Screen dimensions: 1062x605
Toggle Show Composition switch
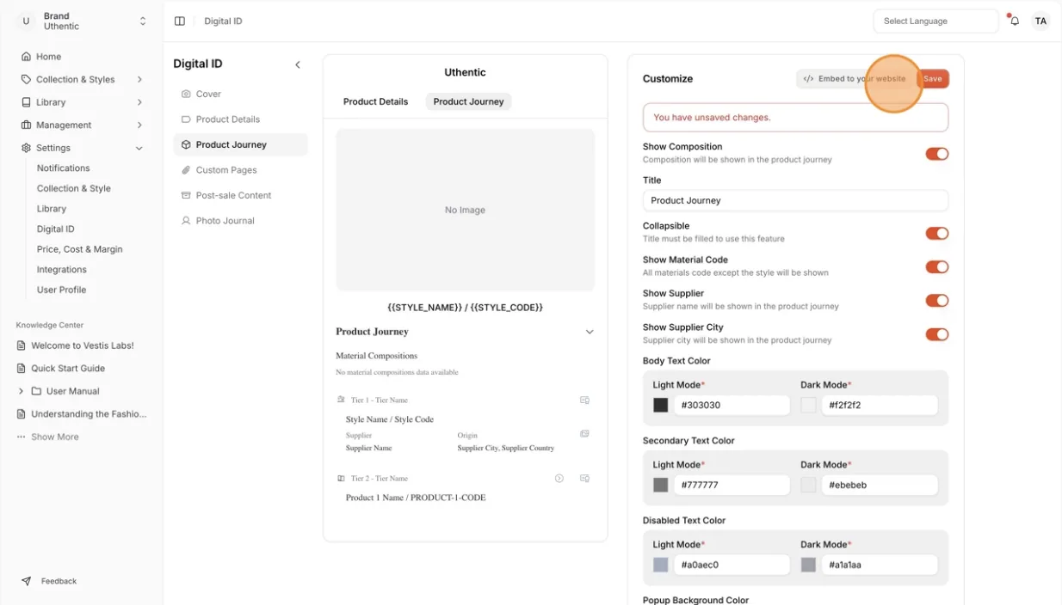937,154
